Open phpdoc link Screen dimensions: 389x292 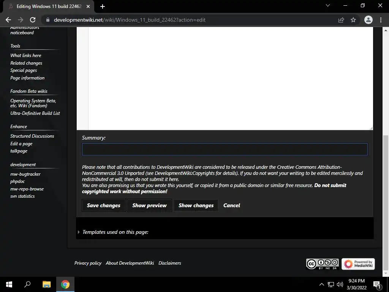tap(17, 181)
